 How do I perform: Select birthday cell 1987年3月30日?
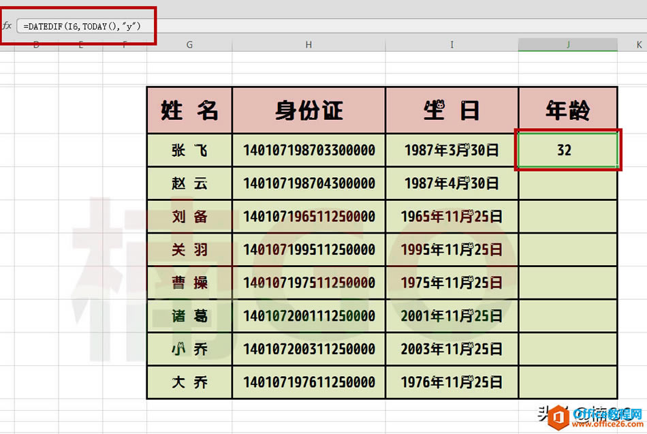(x=452, y=151)
